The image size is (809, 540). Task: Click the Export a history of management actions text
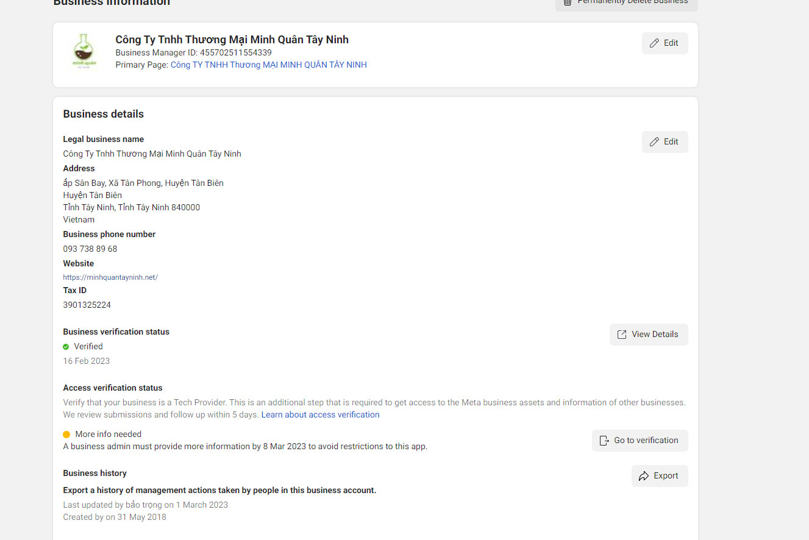click(219, 490)
